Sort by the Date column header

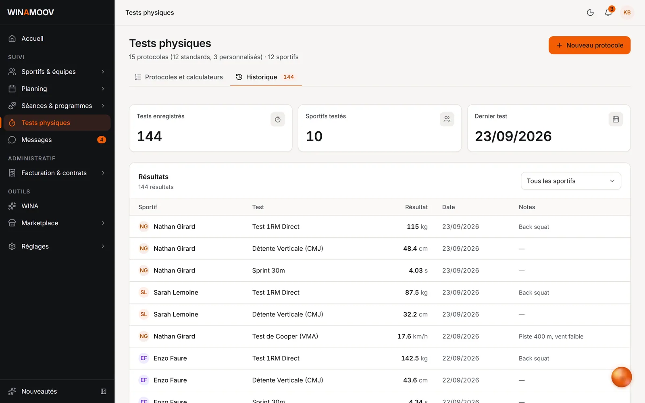point(448,207)
